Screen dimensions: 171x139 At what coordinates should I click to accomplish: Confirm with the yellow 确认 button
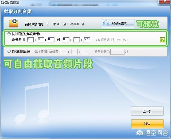click(x=147, y=124)
